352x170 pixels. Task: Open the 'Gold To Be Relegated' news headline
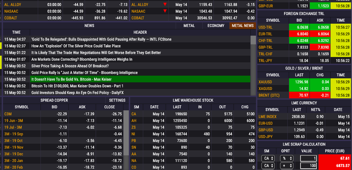coord(101,39)
